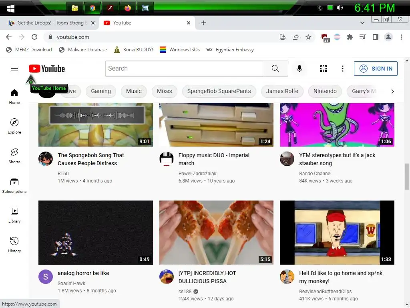Go back with the browser arrow
This screenshot has height=308, width=410.
[x=9, y=37]
